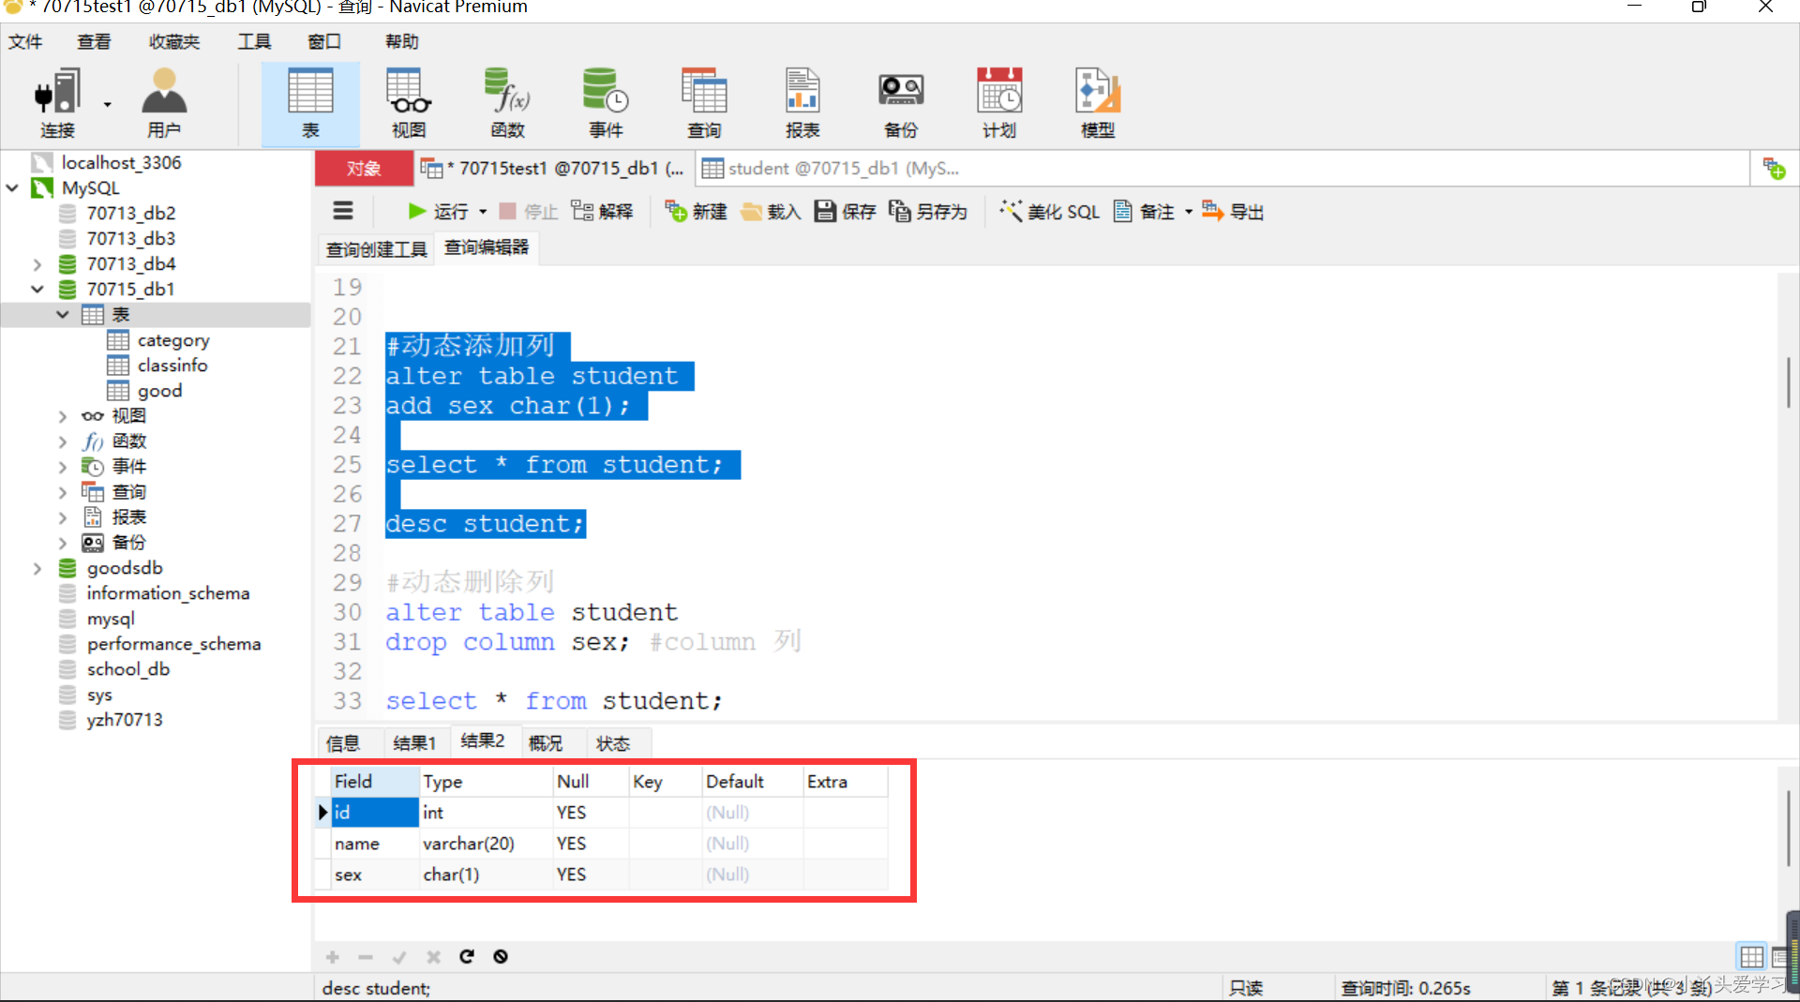Open the connection dropdown arrow next to 连接
This screenshot has height=1002, width=1800.
108,104
